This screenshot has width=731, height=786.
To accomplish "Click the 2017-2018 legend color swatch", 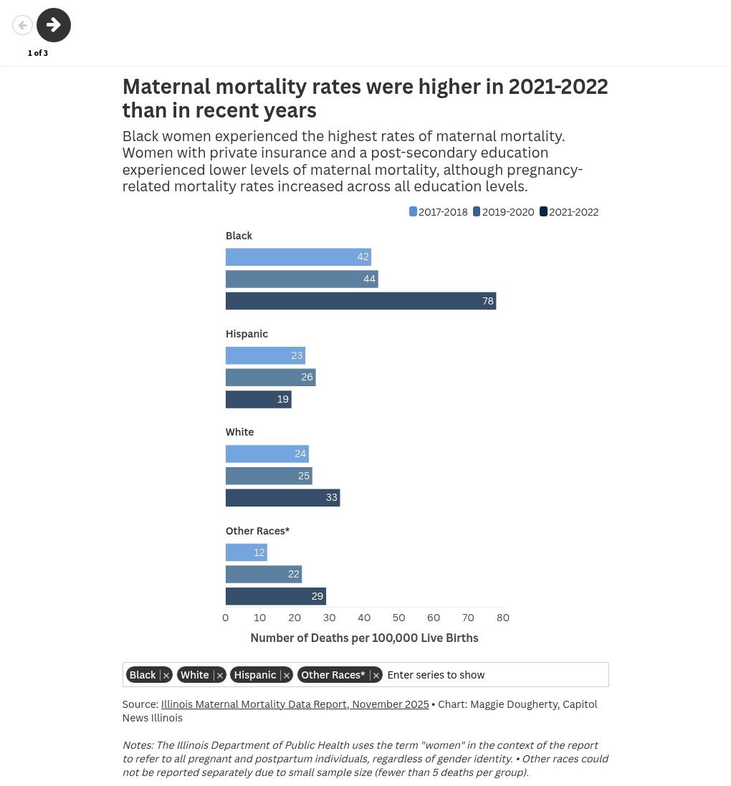I will (x=413, y=212).
